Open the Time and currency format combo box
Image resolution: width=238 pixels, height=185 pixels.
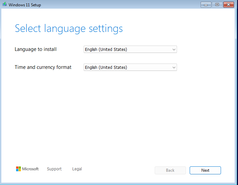point(130,68)
